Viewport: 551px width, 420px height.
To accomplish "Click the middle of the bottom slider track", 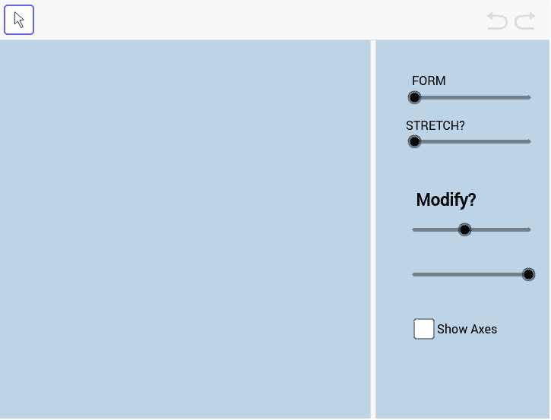I will (x=471, y=274).
